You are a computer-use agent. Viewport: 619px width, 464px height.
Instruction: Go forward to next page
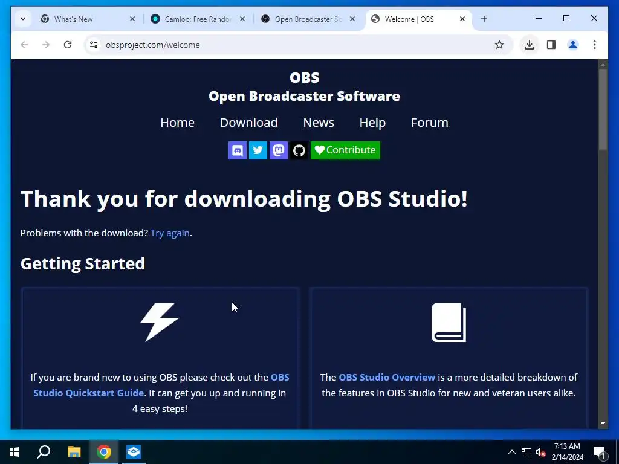tap(46, 45)
